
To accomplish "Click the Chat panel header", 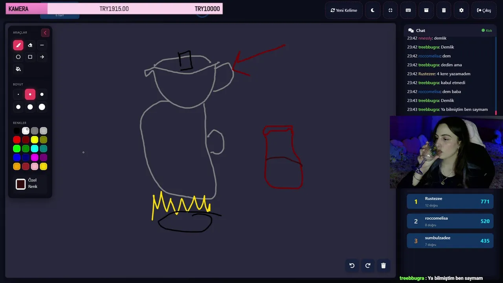I will 450,30.
